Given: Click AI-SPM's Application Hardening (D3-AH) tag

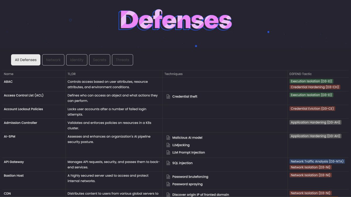Looking at the screenshot, I should [315, 136].
